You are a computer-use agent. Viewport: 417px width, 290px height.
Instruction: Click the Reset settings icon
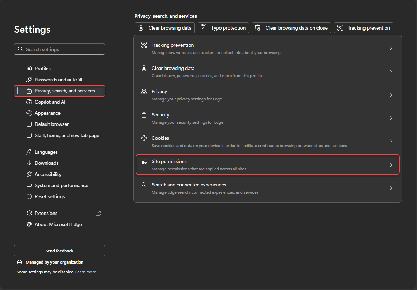pos(29,197)
